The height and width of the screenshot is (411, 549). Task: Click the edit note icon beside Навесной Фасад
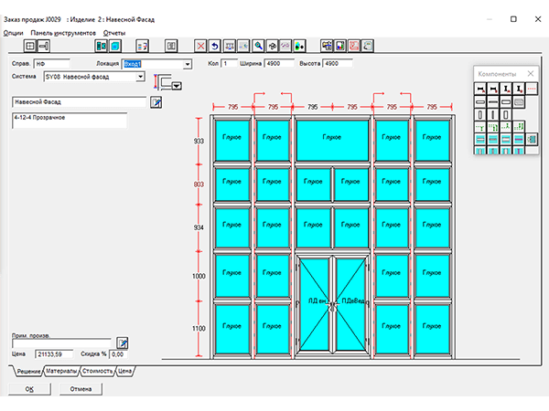tap(155, 102)
